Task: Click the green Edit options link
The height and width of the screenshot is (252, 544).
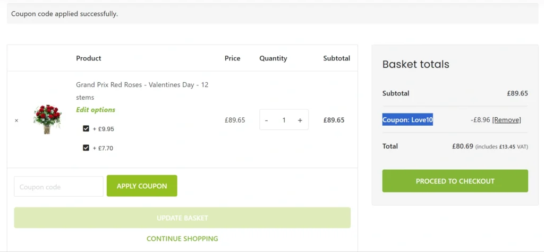Action: pos(96,110)
